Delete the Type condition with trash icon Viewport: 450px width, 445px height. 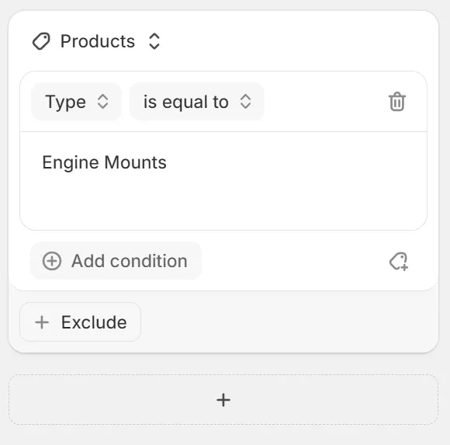coord(397,102)
